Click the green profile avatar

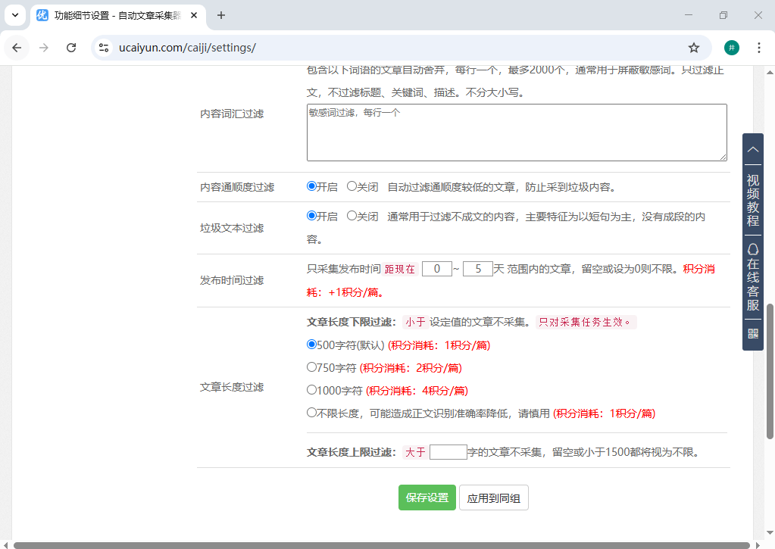click(x=730, y=47)
